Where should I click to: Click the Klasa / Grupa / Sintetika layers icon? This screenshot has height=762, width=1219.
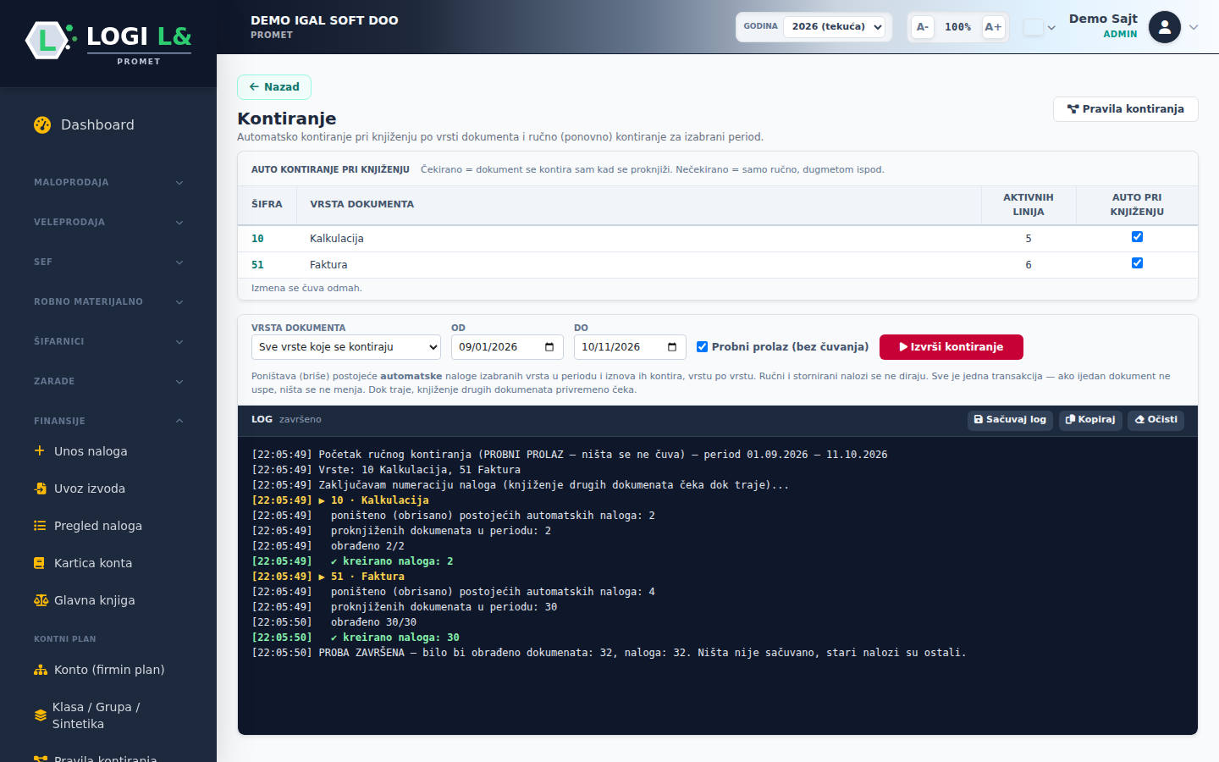[x=40, y=715]
